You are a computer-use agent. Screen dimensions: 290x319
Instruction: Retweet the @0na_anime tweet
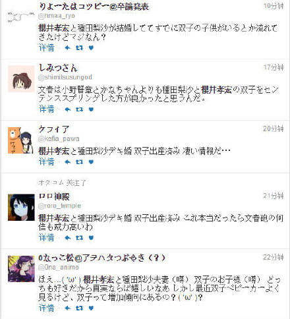point(79,308)
